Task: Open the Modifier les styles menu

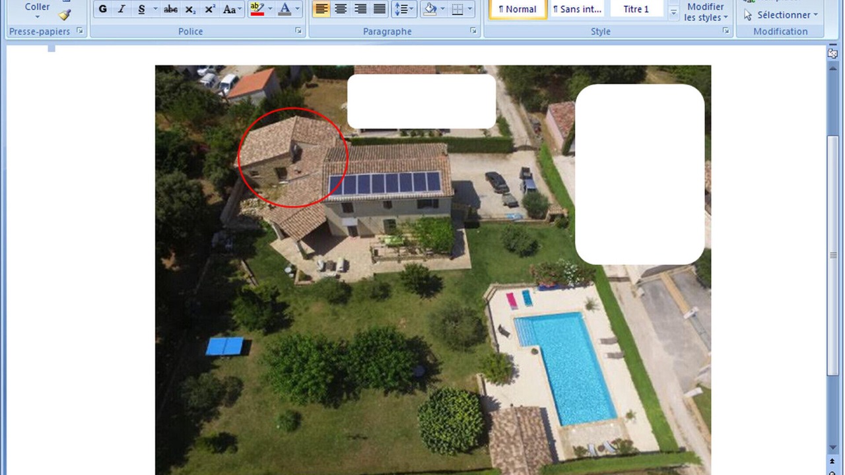Action: [705, 12]
